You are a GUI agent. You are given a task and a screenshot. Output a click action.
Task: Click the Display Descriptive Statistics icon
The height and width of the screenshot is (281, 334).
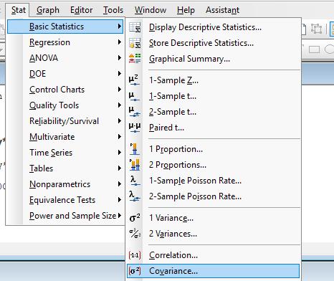[x=135, y=27]
